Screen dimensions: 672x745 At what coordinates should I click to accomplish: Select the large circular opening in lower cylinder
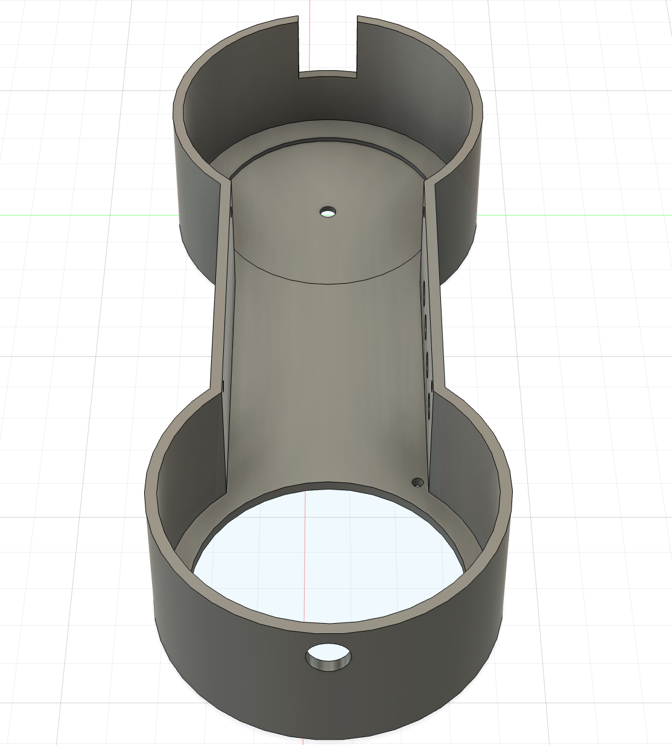(329, 555)
